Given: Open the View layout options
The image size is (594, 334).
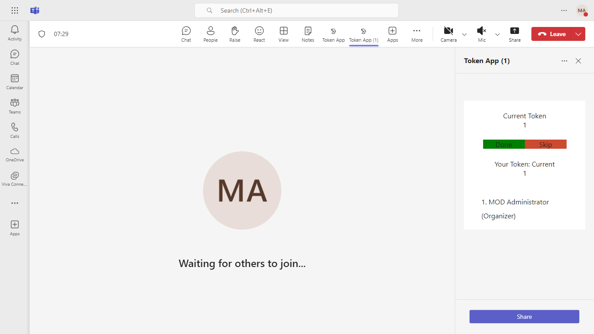Looking at the screenshot, I should [284, 34].
